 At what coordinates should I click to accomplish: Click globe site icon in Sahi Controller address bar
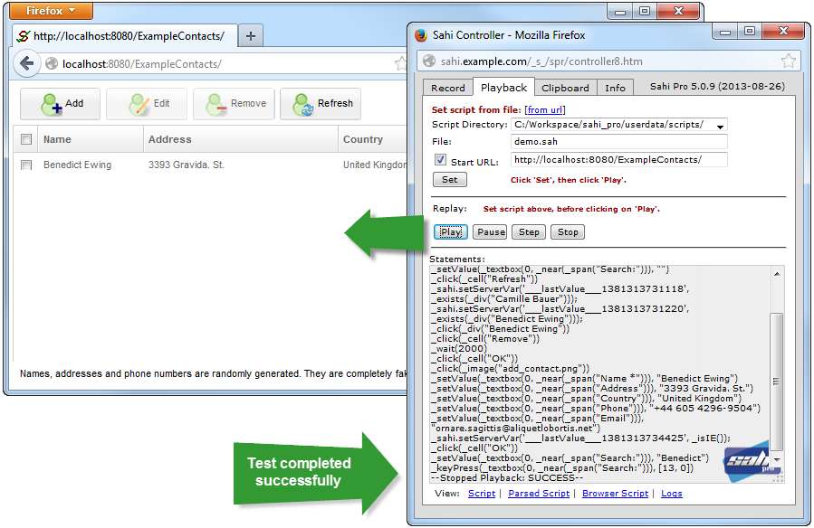[429, 61]
